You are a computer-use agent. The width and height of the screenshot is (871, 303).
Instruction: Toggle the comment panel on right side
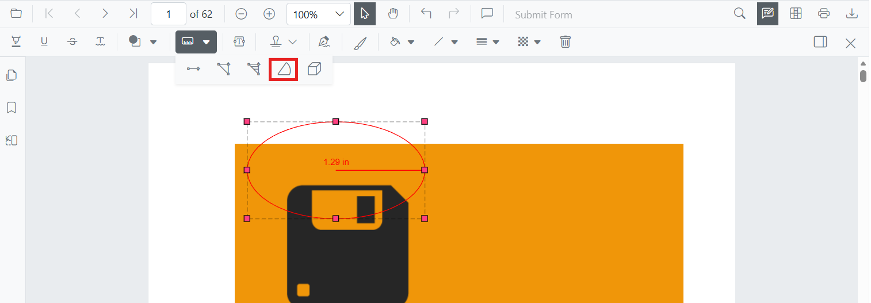(x=820, y=42)
